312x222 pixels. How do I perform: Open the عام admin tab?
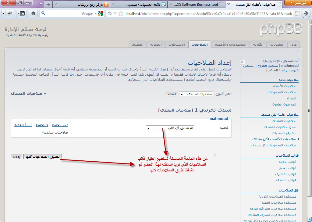294,45
